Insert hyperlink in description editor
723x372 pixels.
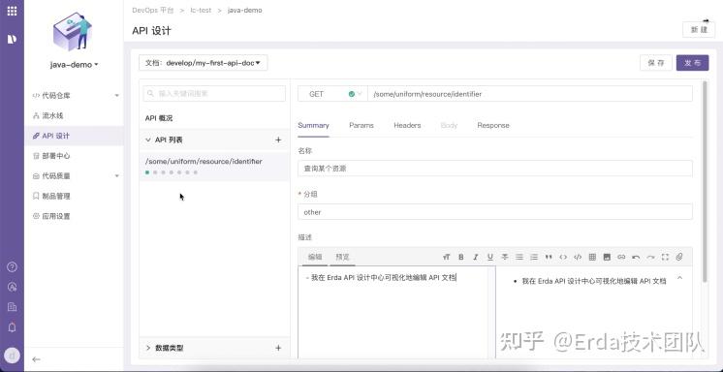[621, 258]
